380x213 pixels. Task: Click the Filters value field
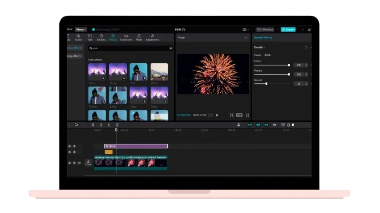tap(299, 65)
